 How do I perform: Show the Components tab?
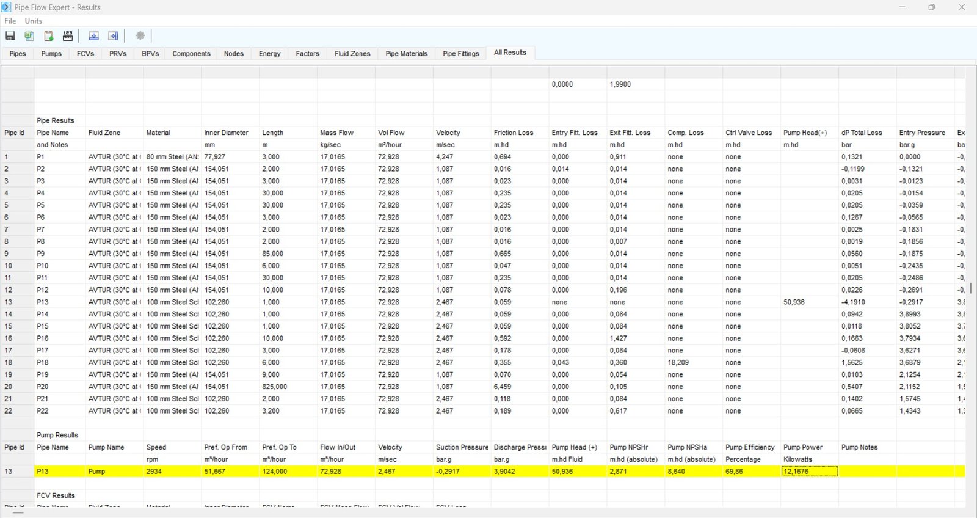[x=191, y=54]
